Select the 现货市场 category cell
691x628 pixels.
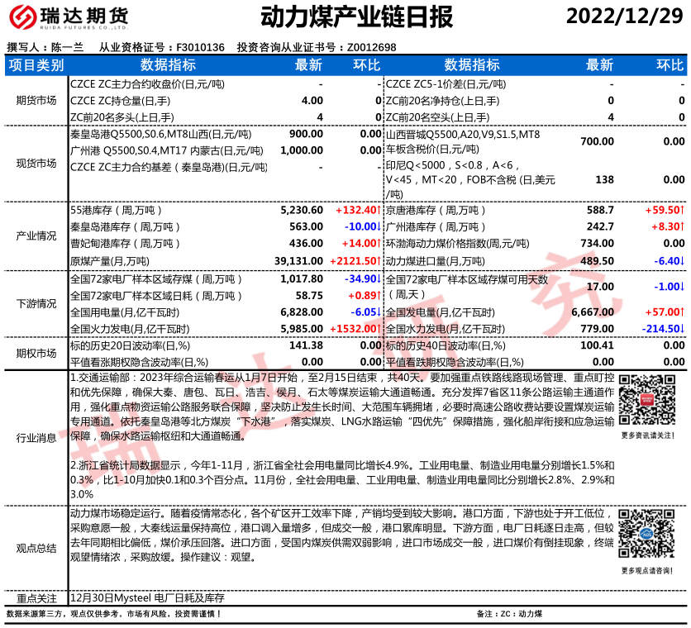tap(36, 164)
